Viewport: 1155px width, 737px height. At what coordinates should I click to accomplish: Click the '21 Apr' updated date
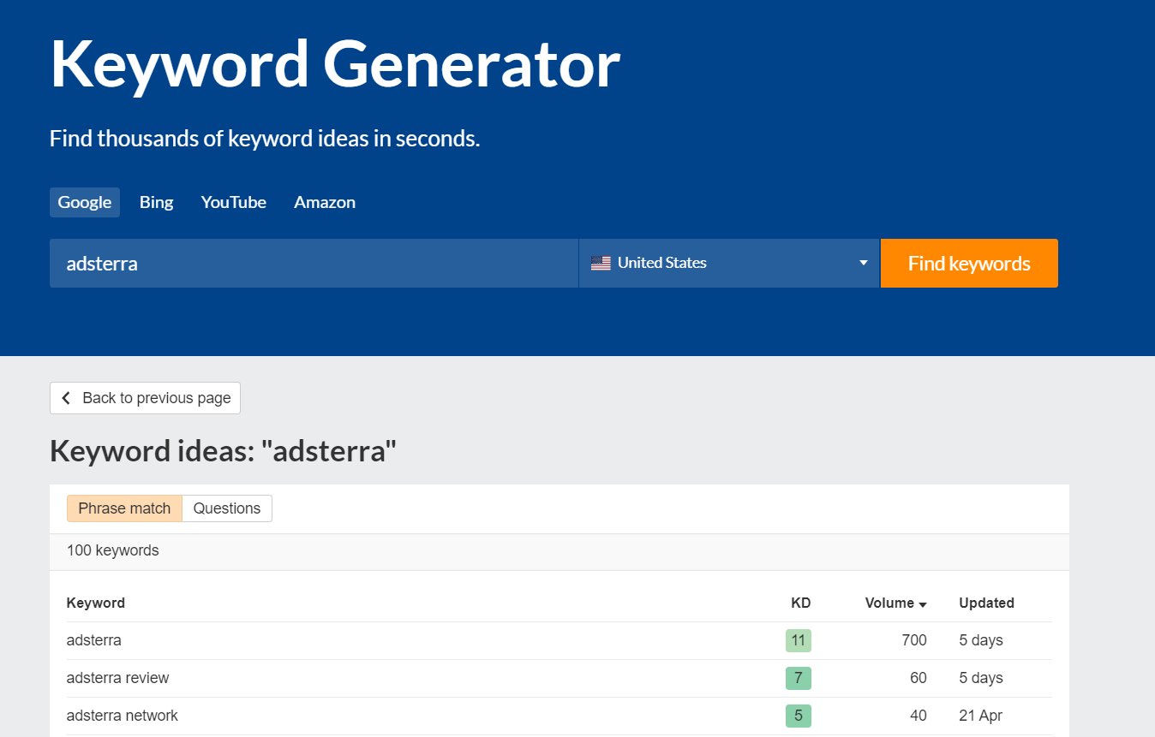pos(981,716)
